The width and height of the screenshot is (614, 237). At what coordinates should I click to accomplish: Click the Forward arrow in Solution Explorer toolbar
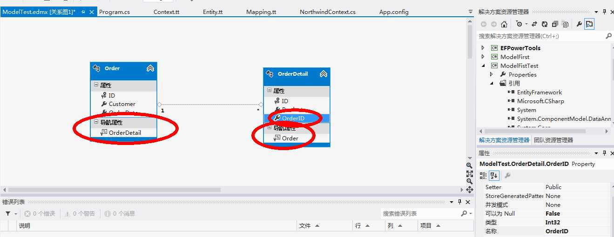pyautogui.click(x=494, y=24)
